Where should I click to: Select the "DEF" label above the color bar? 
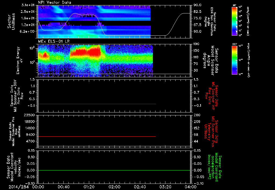click(x=234, y=44)
